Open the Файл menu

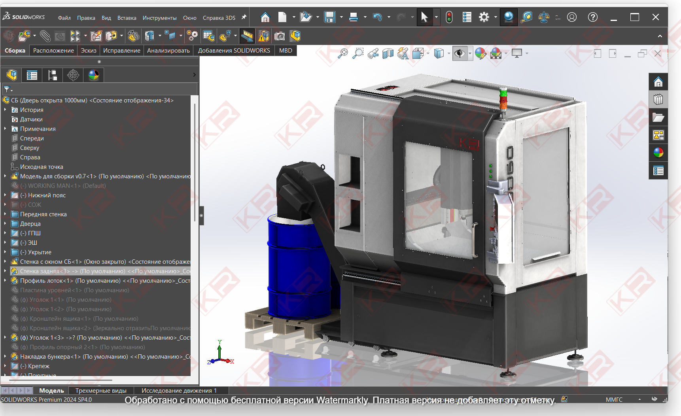click(x=64, y=18)
